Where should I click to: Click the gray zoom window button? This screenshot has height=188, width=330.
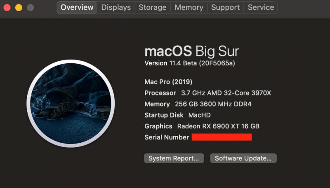point(30,7)
